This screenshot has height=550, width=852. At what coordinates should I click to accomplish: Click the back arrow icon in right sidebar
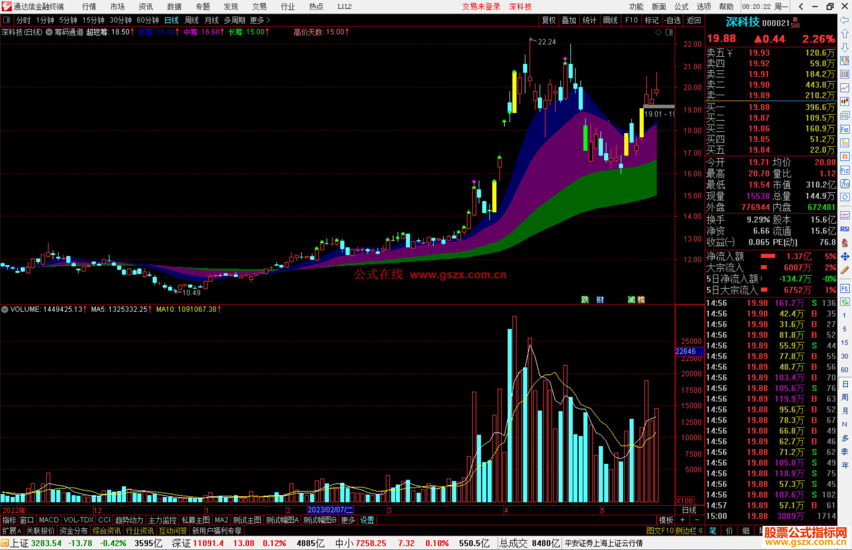845,20
